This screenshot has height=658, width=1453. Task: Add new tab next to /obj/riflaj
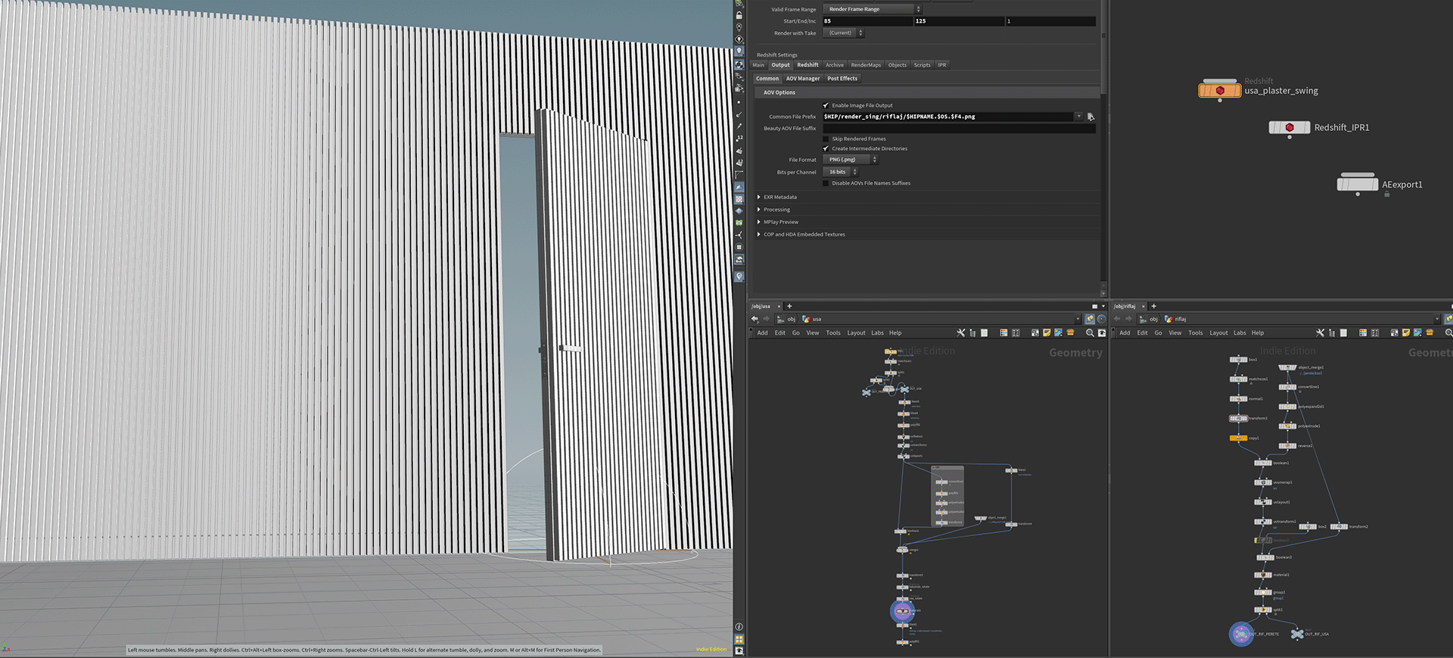click(x=1153, y=306)
